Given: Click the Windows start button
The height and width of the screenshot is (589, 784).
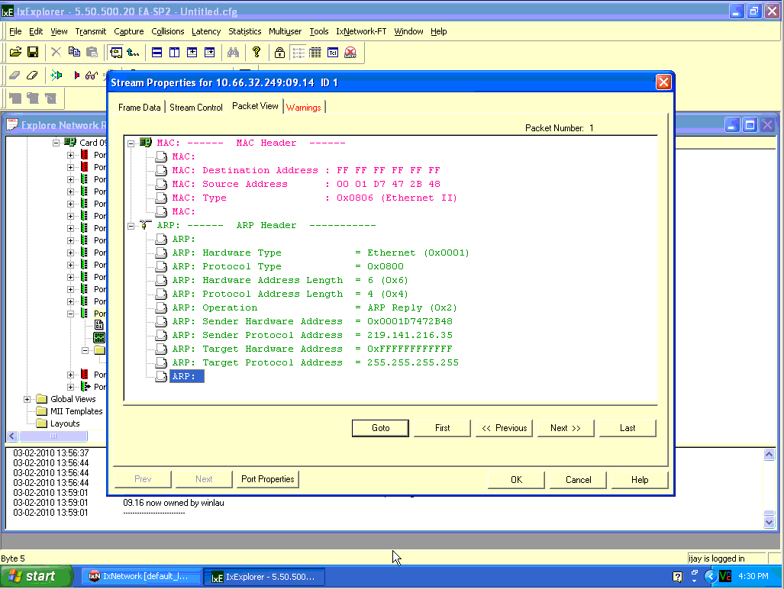Looking at the screenshot, I should point(35,577).
